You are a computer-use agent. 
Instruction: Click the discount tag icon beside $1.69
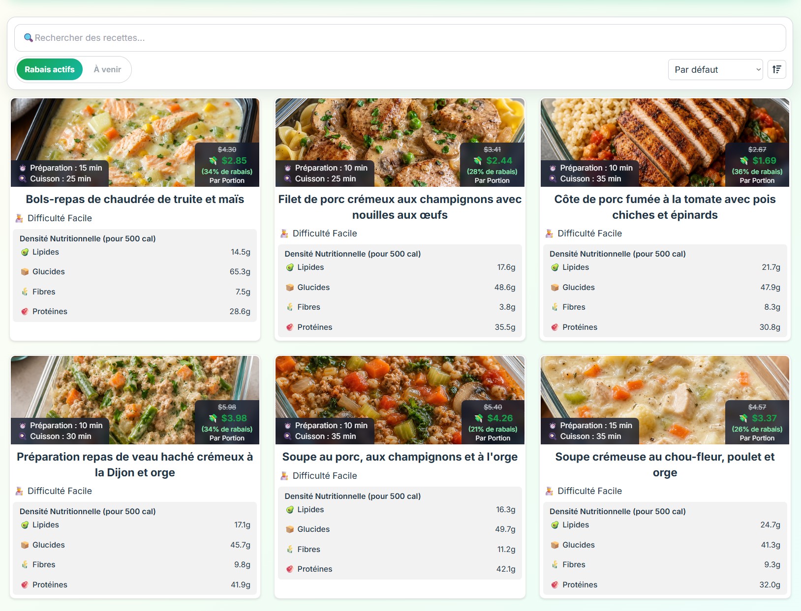[x=744, y=161]
